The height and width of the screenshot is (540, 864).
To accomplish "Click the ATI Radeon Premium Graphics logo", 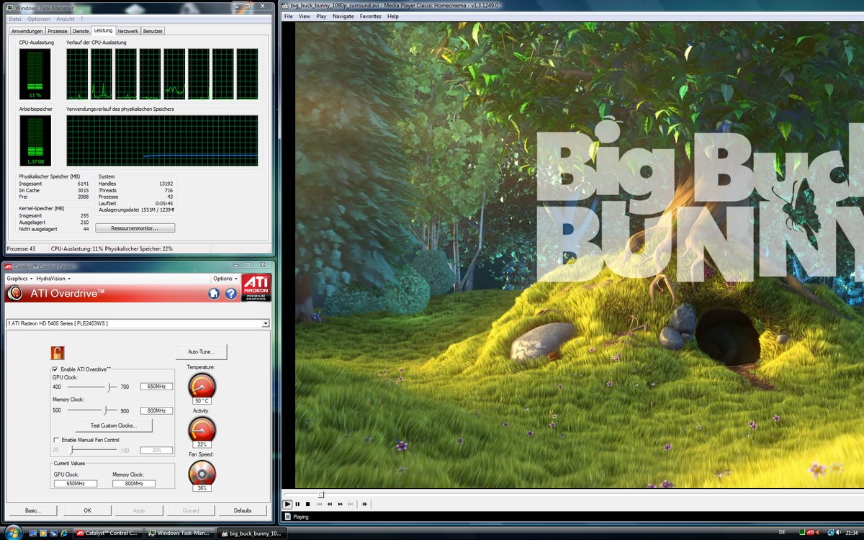I will (256, 287).
